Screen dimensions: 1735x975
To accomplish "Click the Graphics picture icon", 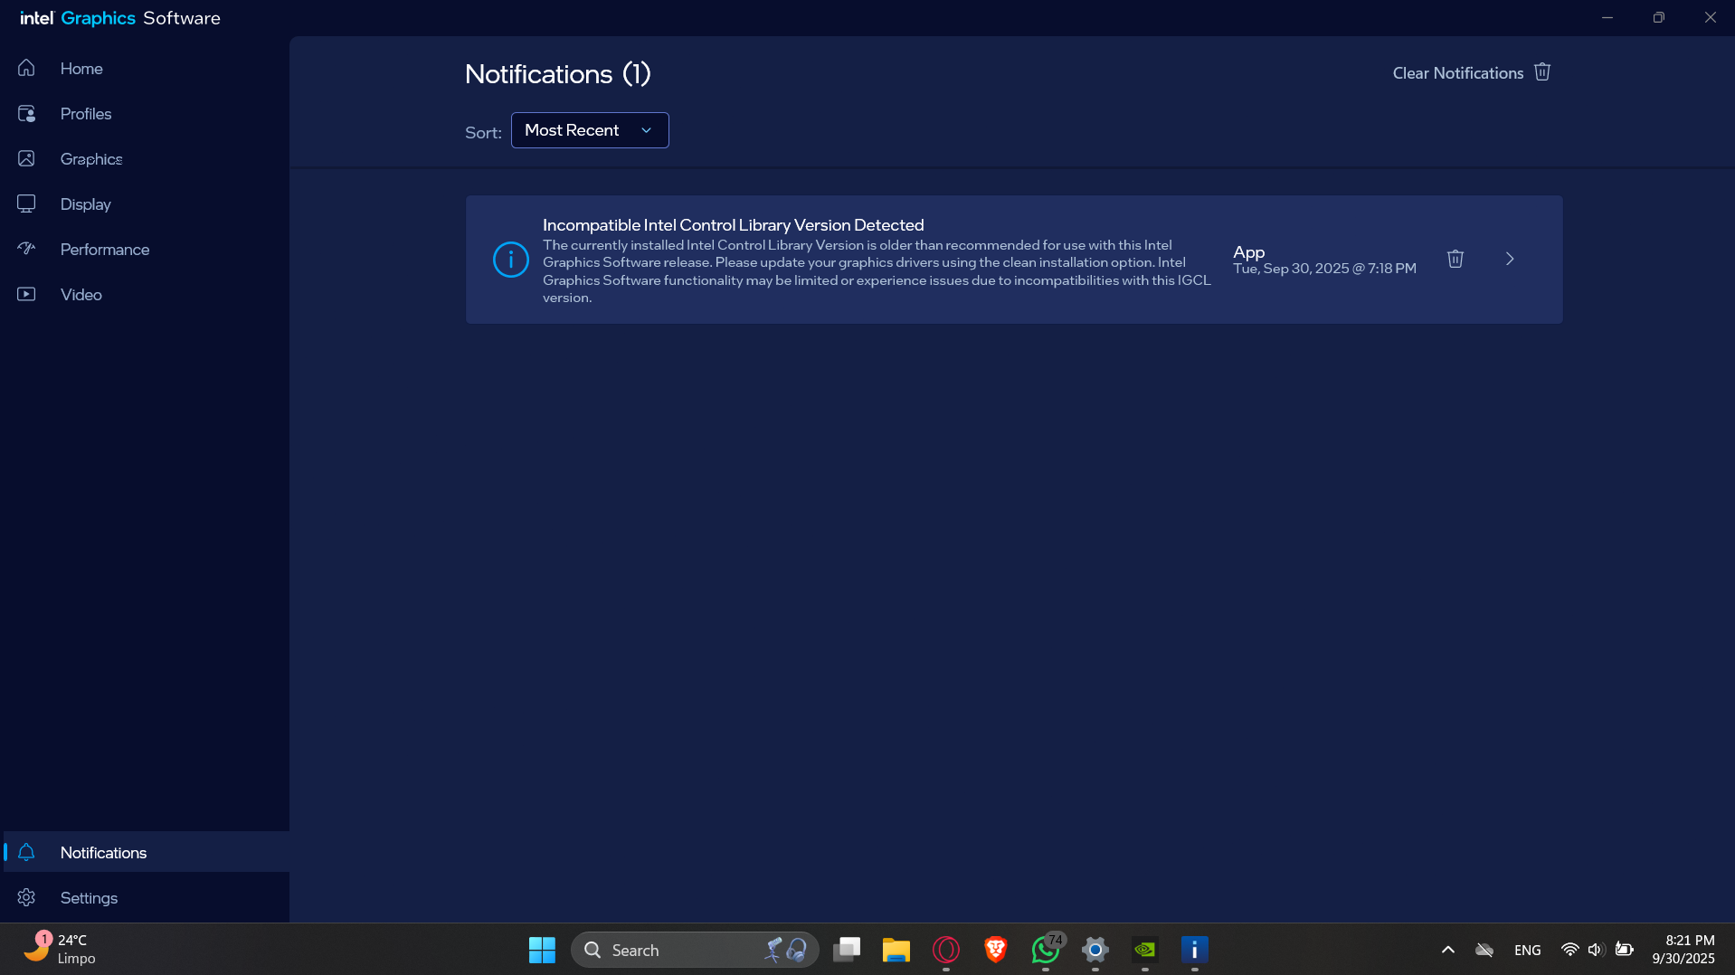I will point(26,158).
